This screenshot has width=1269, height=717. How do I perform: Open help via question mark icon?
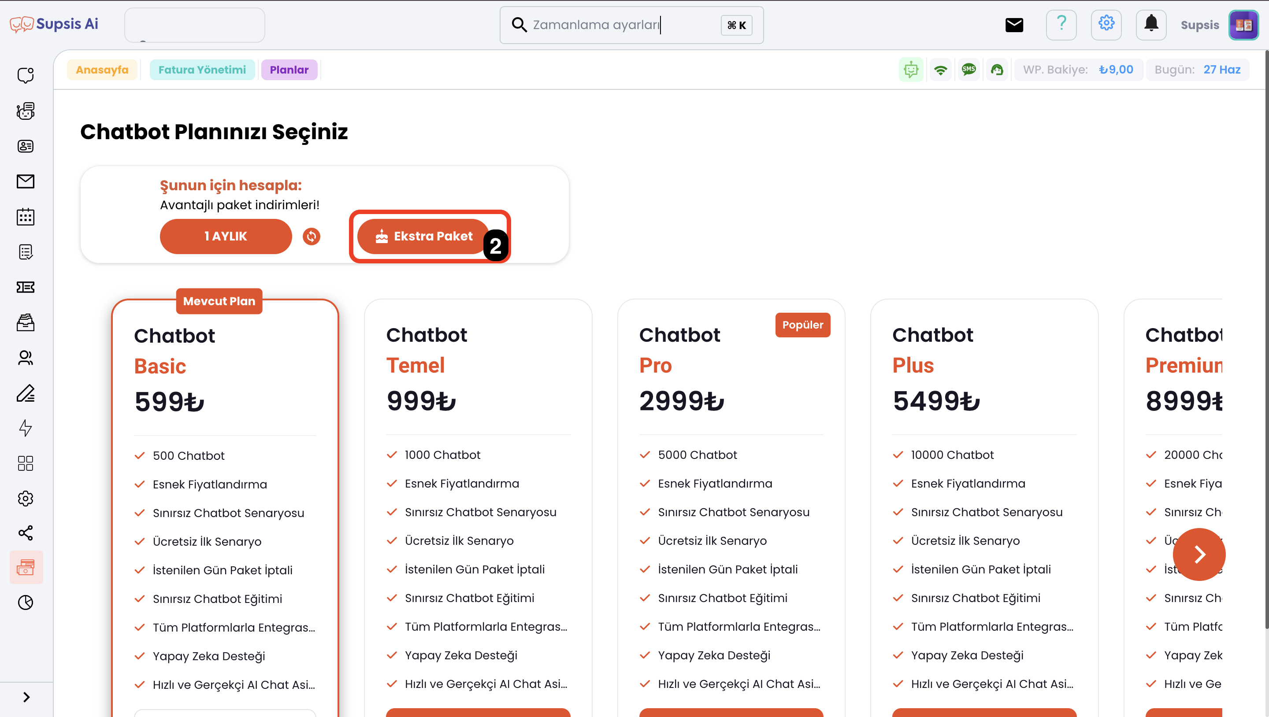(x=1061, y=25)
